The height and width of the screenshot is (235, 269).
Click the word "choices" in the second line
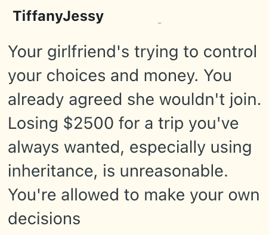click(x=76, y=76)
